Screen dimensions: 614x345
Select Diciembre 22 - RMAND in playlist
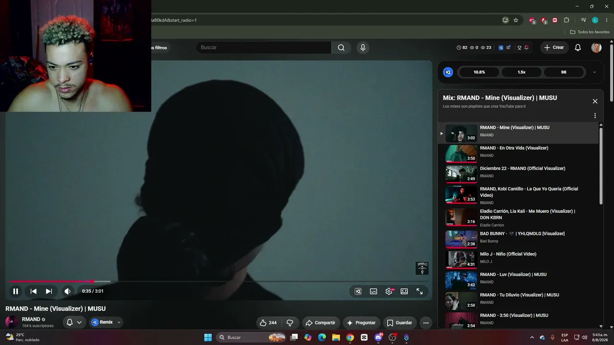(518, 173)
